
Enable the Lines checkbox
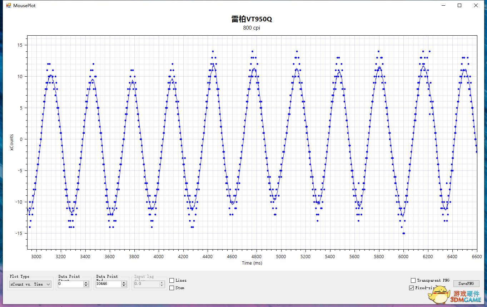tap(172, 280)
